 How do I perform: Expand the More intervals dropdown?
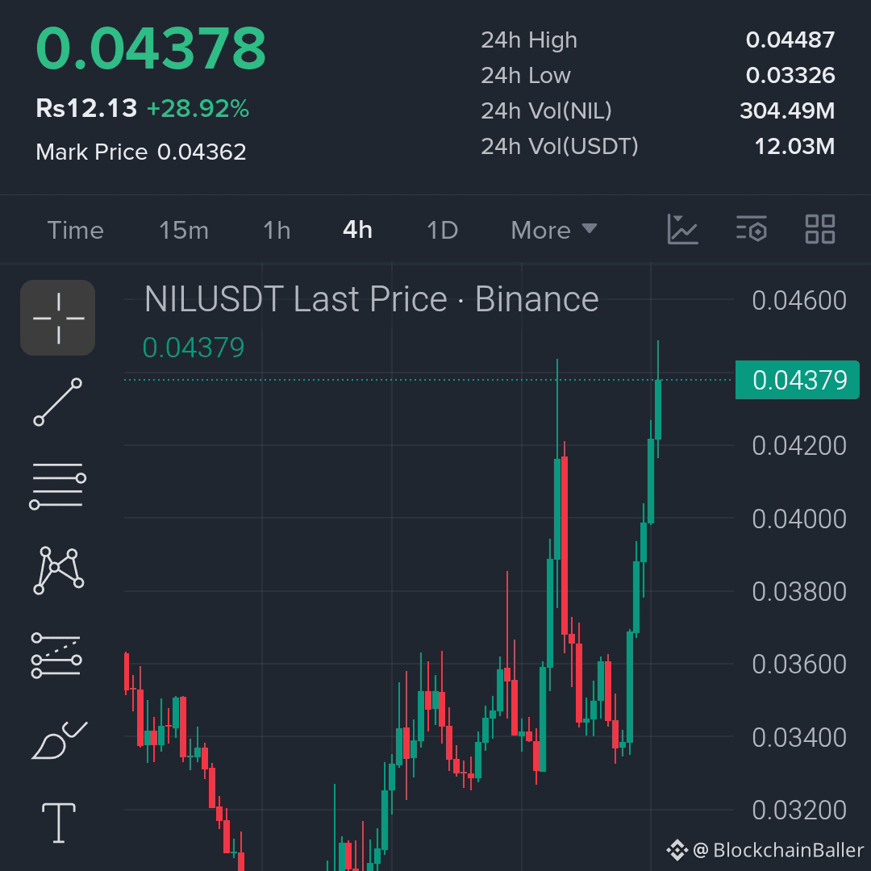(x=554, y=230)
